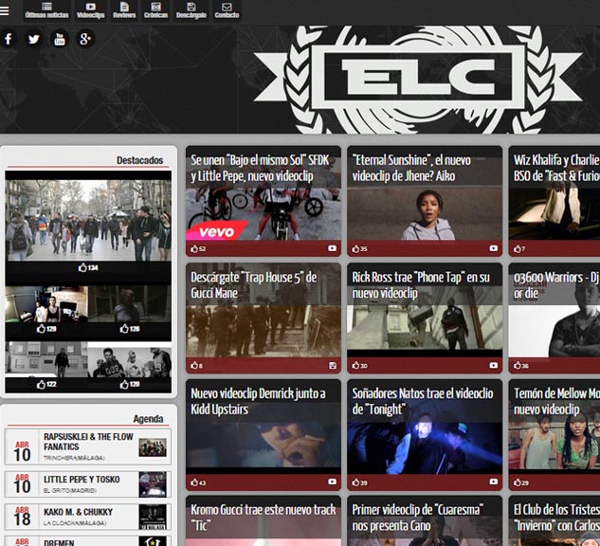
Task: Like the 03600 Warriors post
Action: pyautogui.click(x=521, y=365)
